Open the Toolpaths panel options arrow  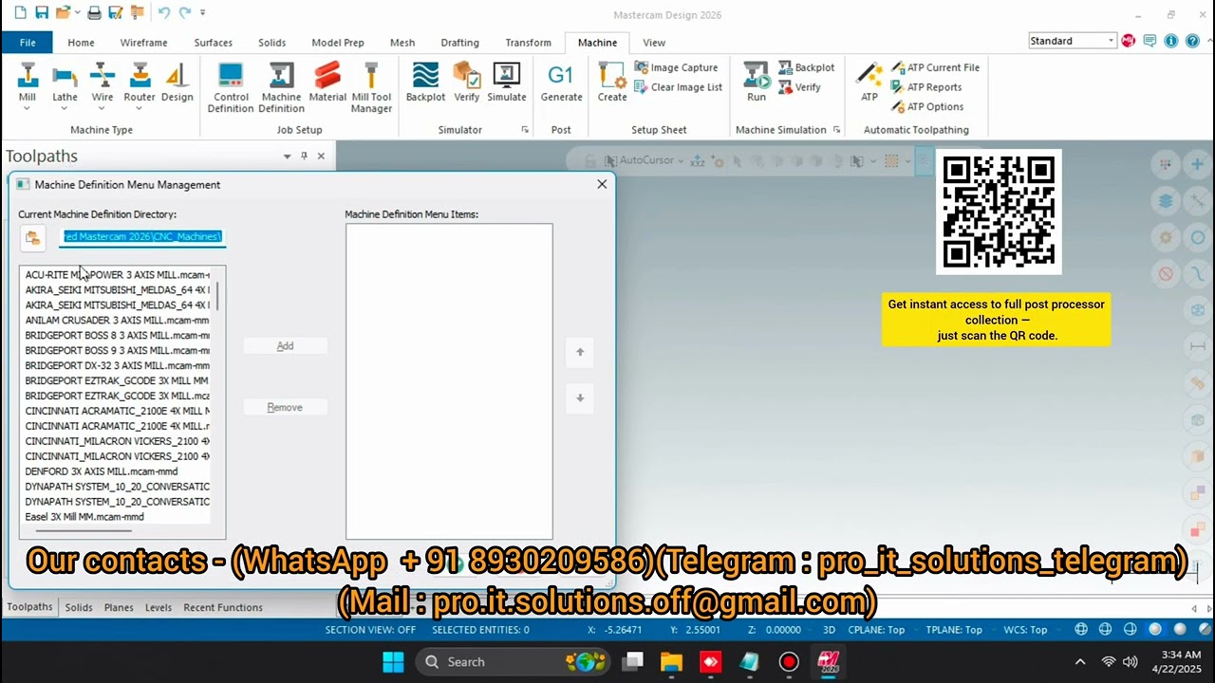coord(287,157)
